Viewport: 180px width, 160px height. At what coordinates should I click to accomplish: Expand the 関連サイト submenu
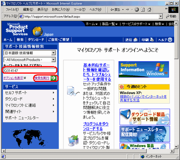(x=30, y=112)
